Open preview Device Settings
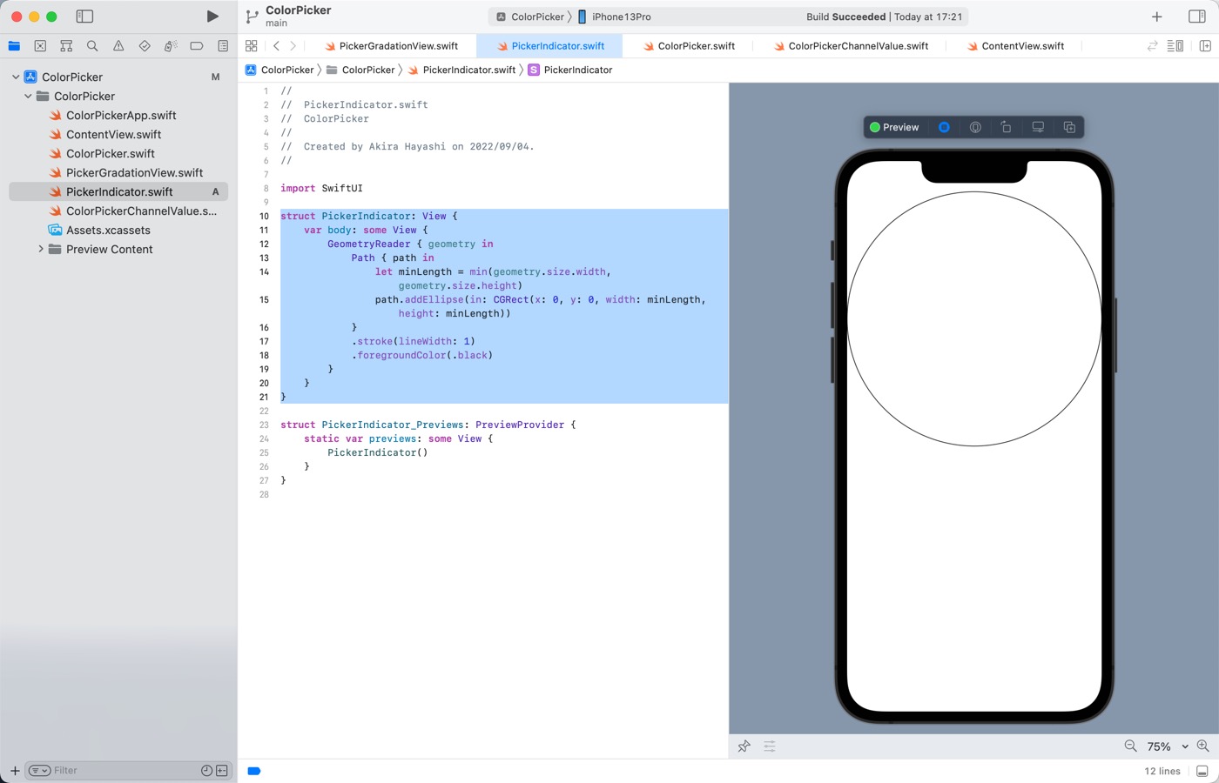Viewport: 1219px width, 783px height. click(x=1038, y=127)
